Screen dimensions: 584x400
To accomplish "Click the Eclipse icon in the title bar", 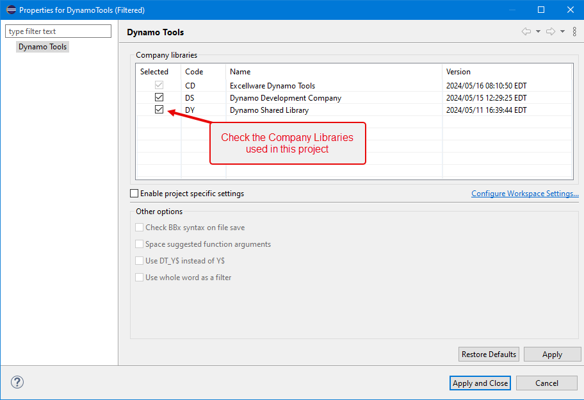I will pyautogui.click(x=11, y=10).
